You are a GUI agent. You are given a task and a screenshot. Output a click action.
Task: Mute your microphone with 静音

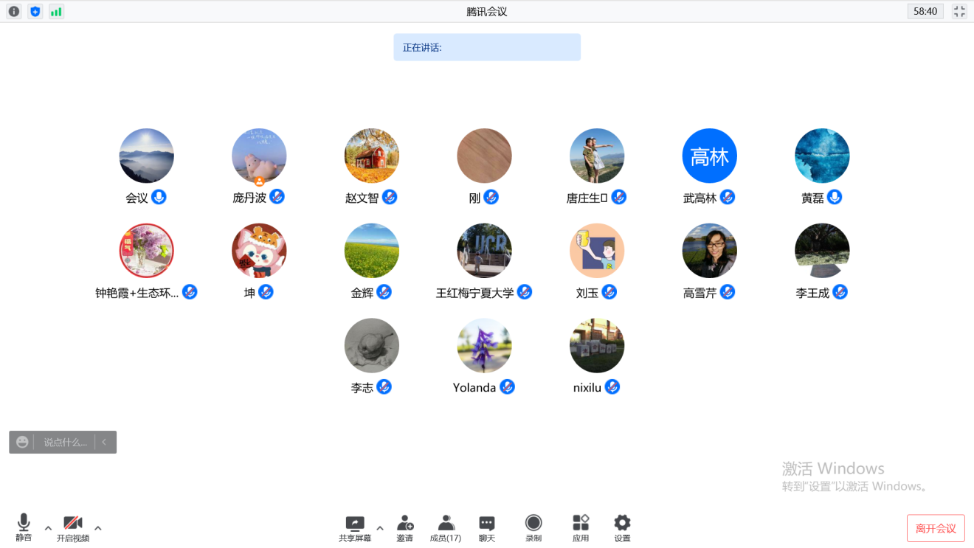click(x=22, y=527)
